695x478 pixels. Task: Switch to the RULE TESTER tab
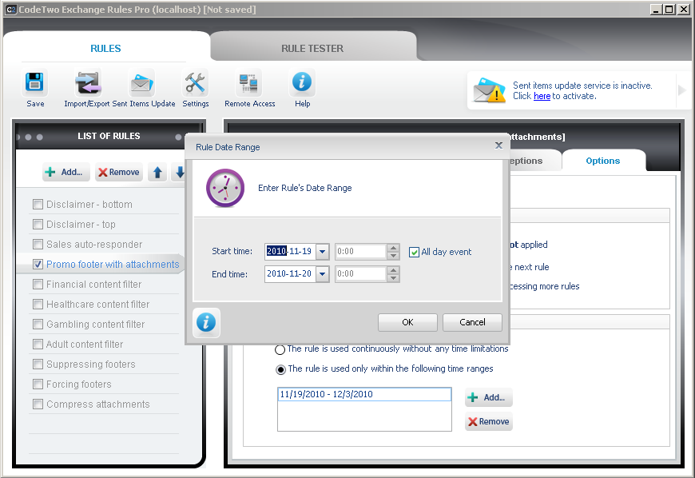[x=312, y=48]
